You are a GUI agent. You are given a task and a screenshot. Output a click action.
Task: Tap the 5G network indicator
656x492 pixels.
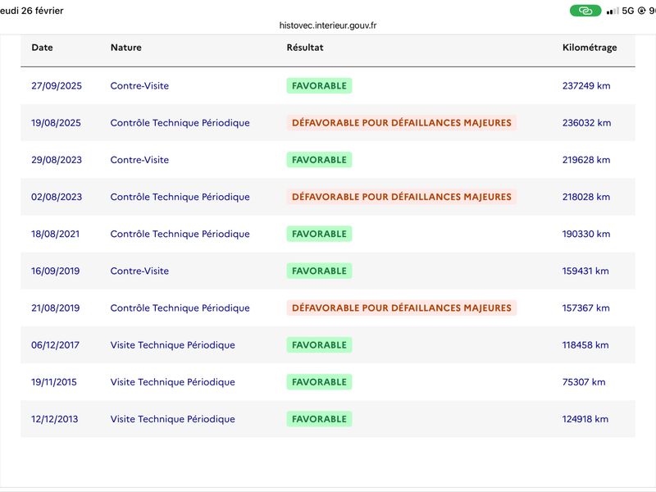pos(628,11)
